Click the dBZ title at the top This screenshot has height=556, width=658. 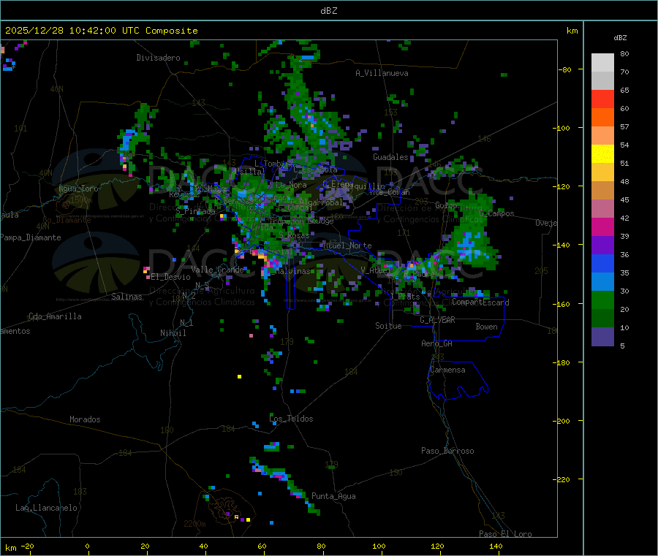(328, 11)
